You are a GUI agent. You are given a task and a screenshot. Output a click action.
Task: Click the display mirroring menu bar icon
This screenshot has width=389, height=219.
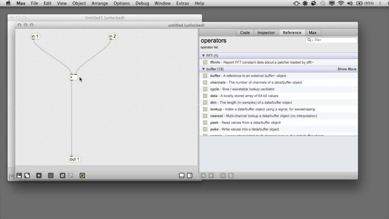[332, 3]
